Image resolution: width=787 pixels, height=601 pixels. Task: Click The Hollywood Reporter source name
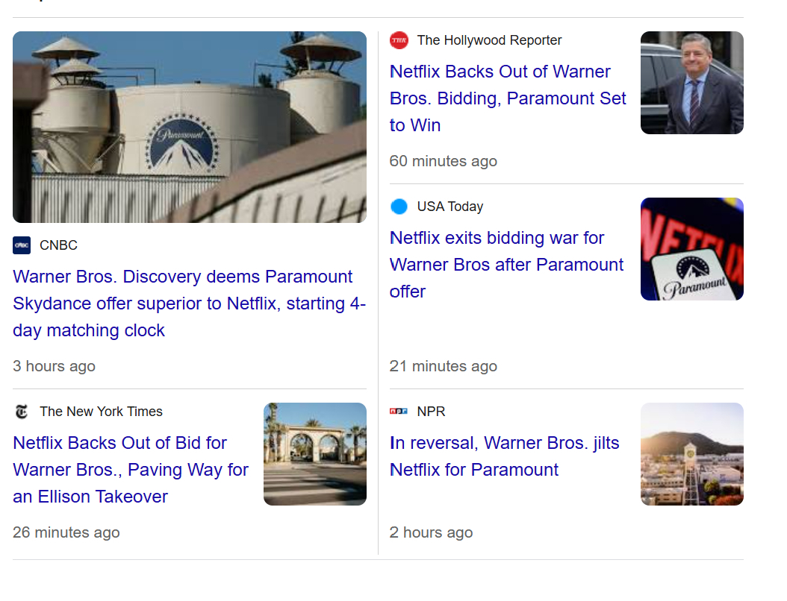489,40
